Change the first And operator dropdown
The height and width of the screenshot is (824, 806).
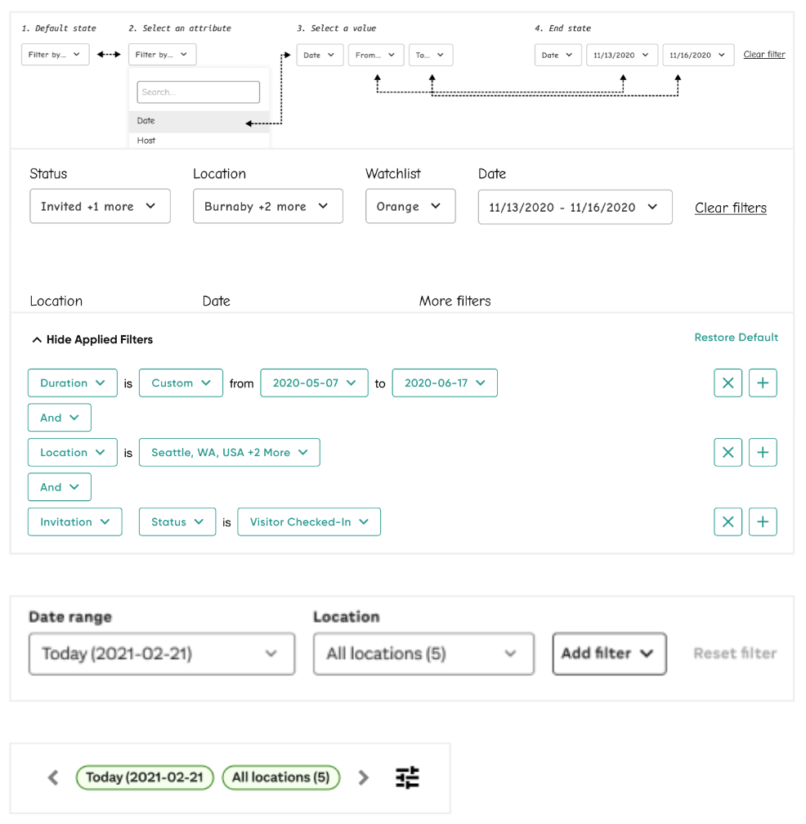tap(59, 418)
